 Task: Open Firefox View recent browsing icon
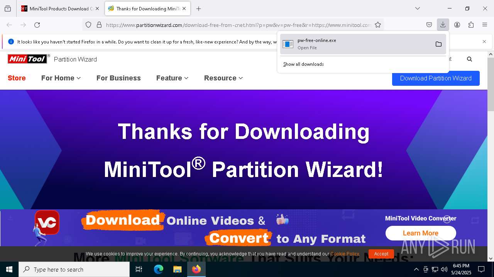pos(8,8)
